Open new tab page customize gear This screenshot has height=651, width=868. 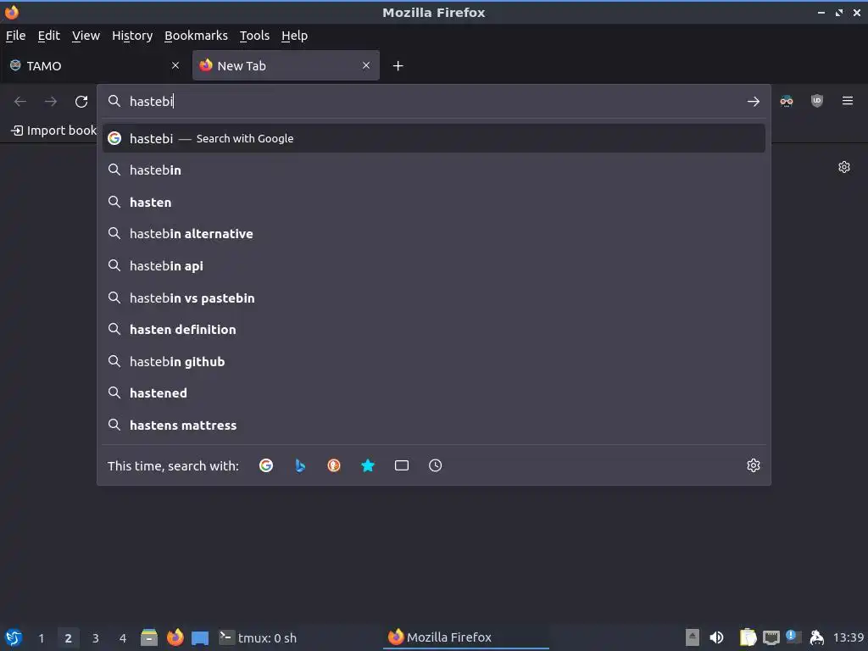(x=843, y=167)
